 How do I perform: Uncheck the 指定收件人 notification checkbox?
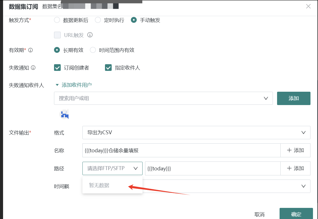(x=108, y=67)
